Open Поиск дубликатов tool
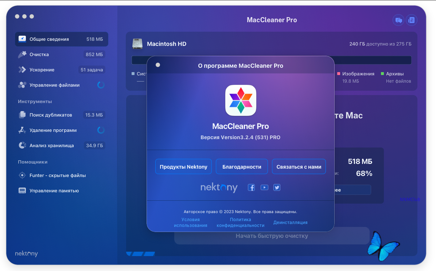Screen dimensions: 436x271 [x=62, y=115]
